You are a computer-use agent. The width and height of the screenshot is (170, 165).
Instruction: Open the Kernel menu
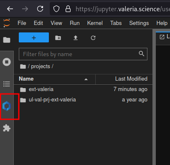point(95,23)
